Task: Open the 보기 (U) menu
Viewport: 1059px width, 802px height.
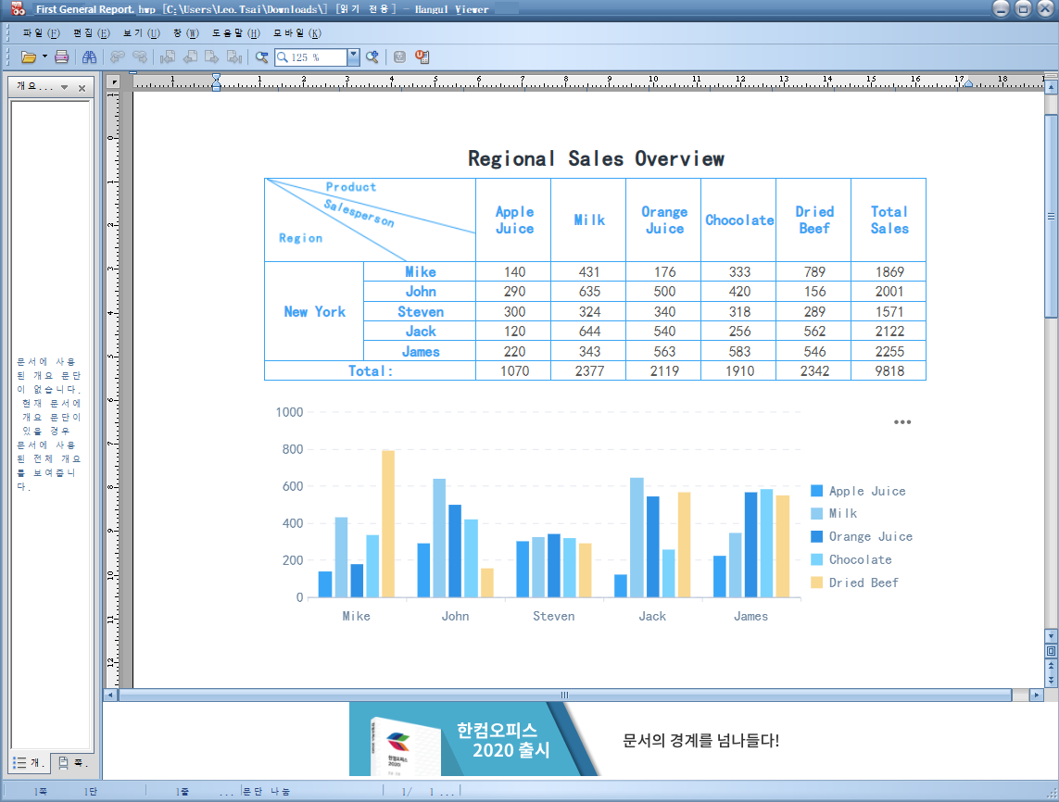Action: click(141, 33)
